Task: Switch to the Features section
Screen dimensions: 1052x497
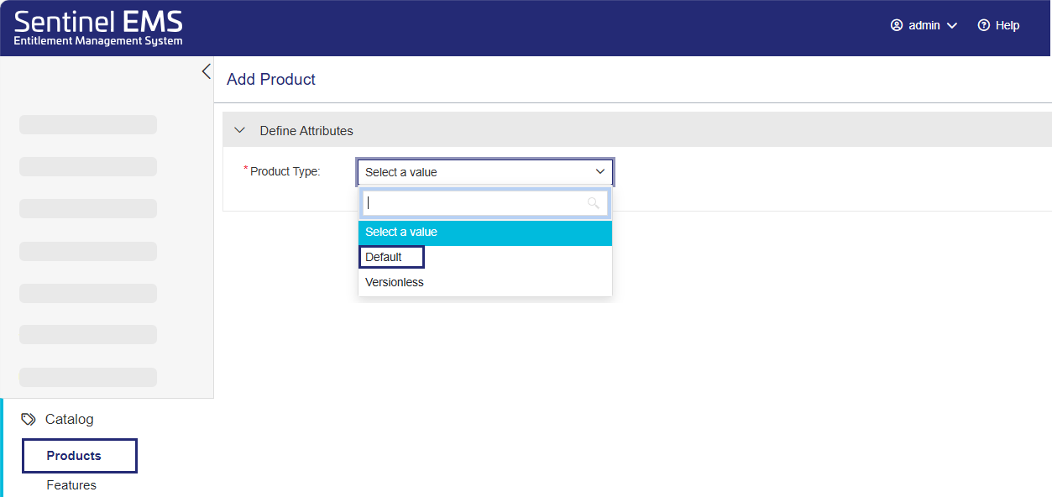Action: point(71,484)
